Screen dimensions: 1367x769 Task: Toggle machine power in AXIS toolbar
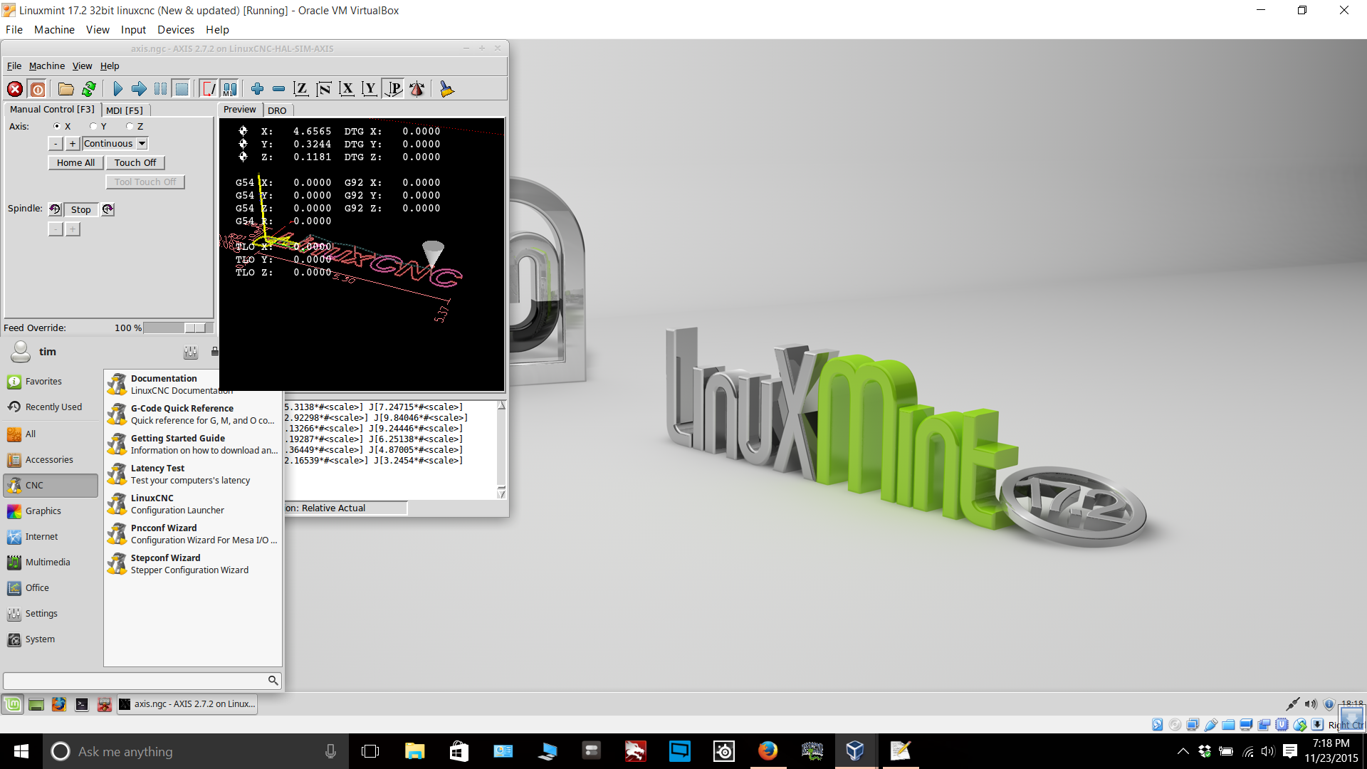(x=38, y=89)
